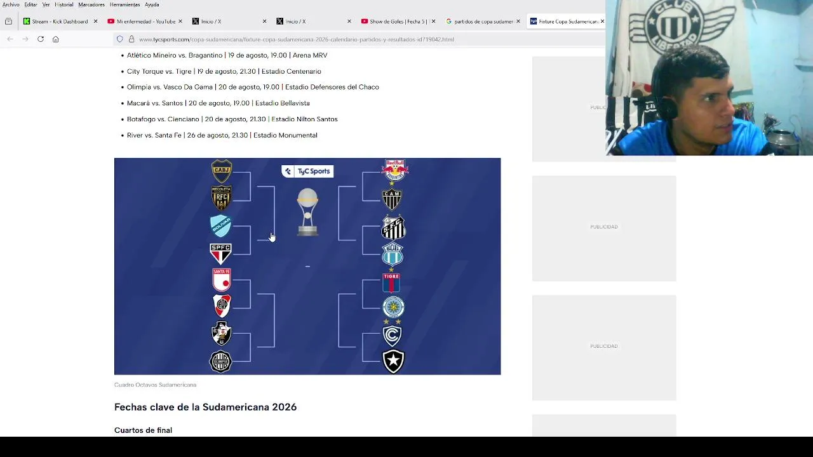Image resolution: width=813 pixels, height=457 pixels.
Task: Click the Santa Fe crest in bracket
Action: tap(221, 280)
